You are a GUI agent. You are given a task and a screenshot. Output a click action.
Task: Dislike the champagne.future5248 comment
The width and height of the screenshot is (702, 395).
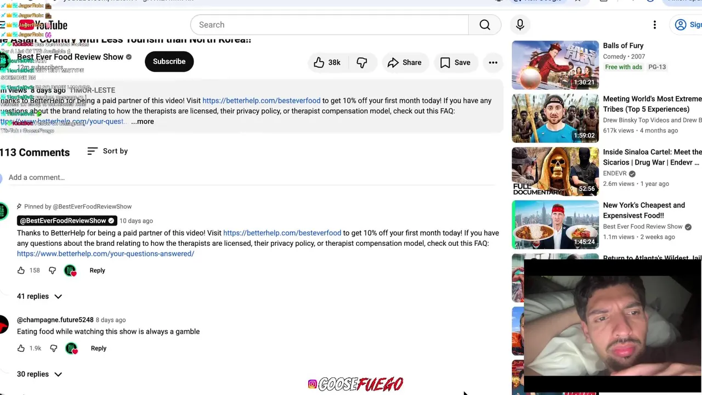point(53,348)
